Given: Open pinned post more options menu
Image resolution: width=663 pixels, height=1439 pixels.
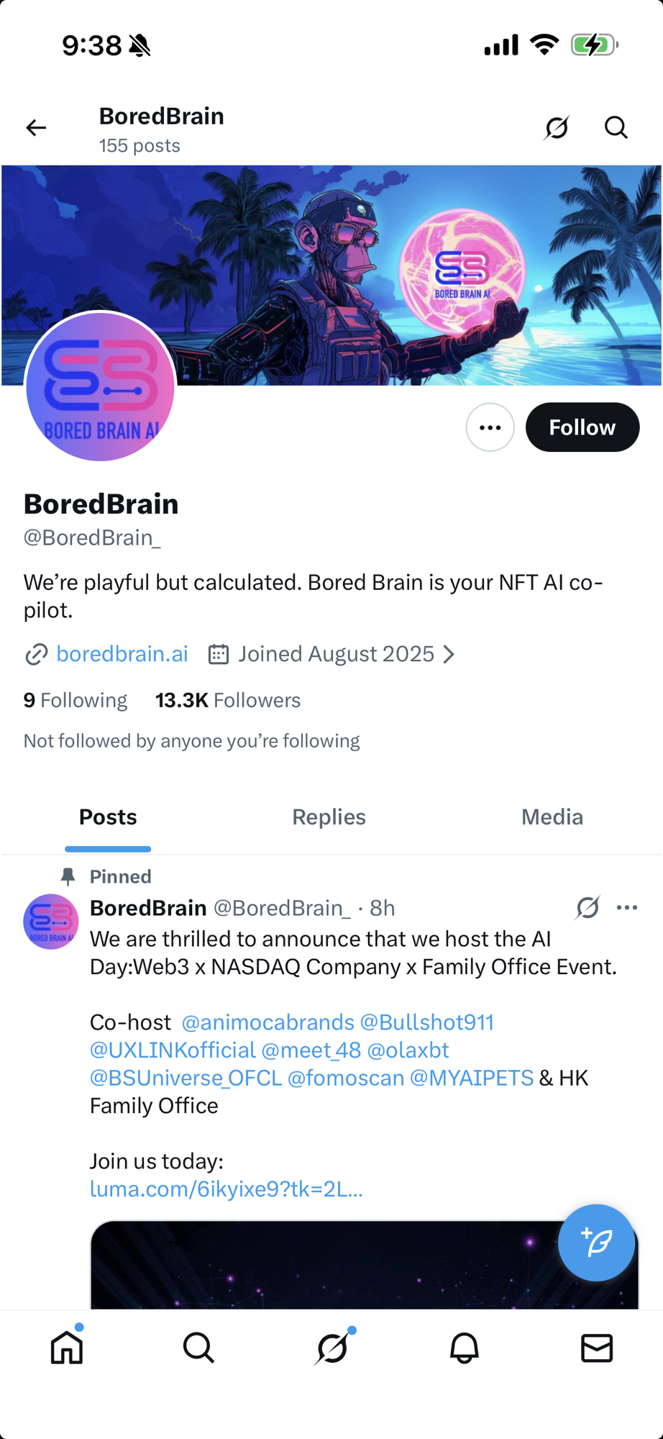Looking at the screenshot, I should pos(627,908).
